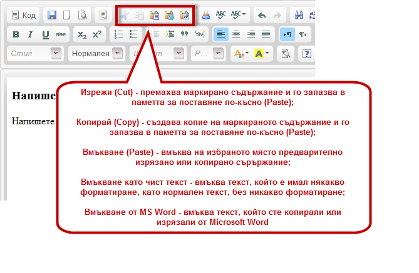Viewport: 419px width, 273px height.
Task: Click the Paste clipboard icon
Action: tap(155, 15)
